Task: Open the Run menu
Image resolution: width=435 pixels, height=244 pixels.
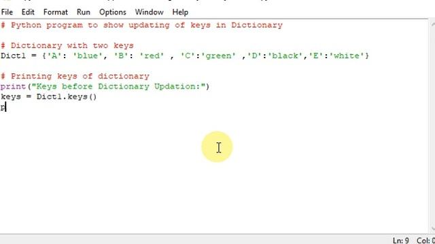Action: click(83, 12)
